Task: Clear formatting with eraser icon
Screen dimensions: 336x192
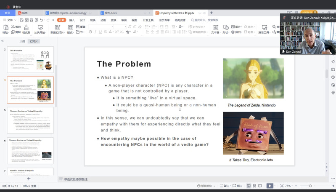Action: pos(140,27)
